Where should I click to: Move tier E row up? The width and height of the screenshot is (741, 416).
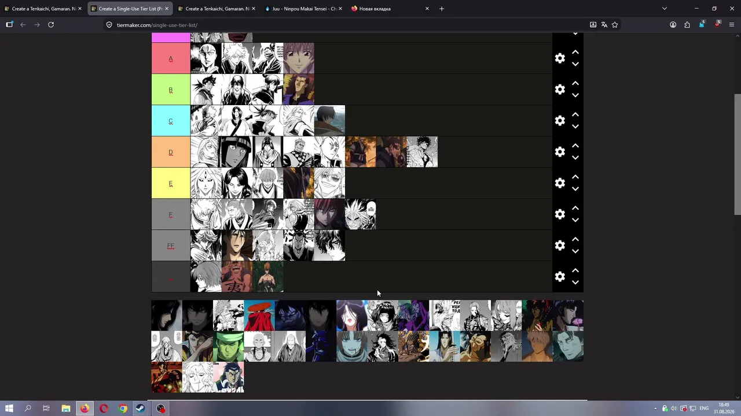[575, 177]
